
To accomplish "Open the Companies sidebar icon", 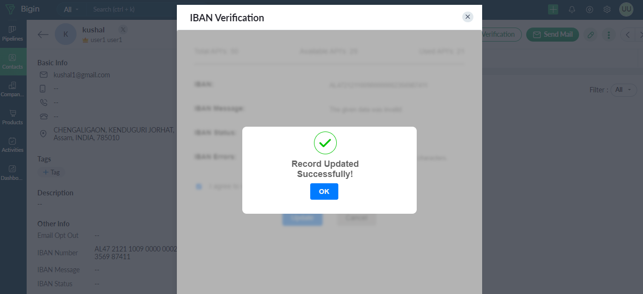I will coord(13,89).
